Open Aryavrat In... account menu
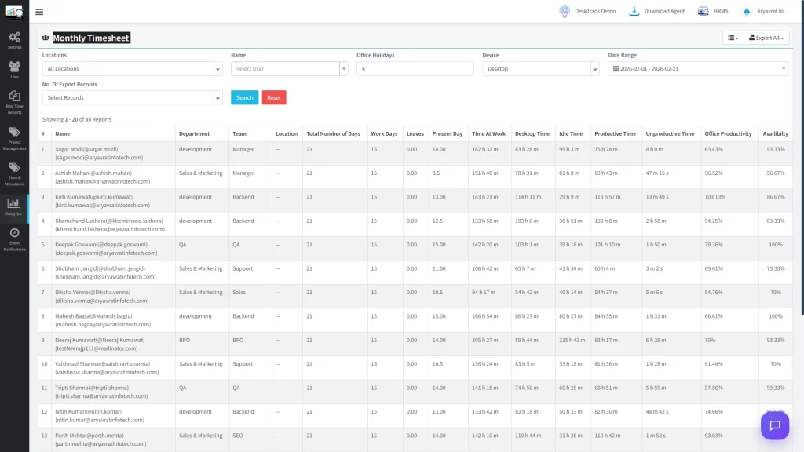 (766, 11)
